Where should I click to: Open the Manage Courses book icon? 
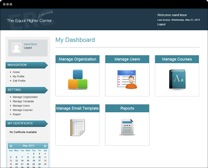pos(177,79)
